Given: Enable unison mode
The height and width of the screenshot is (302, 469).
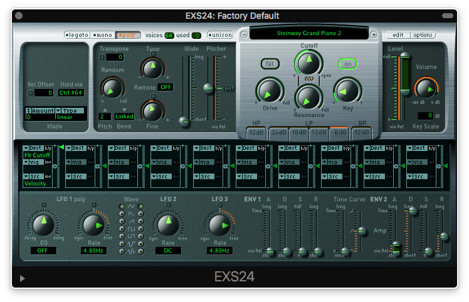Looking at the screenshot, I should [219, 35].
